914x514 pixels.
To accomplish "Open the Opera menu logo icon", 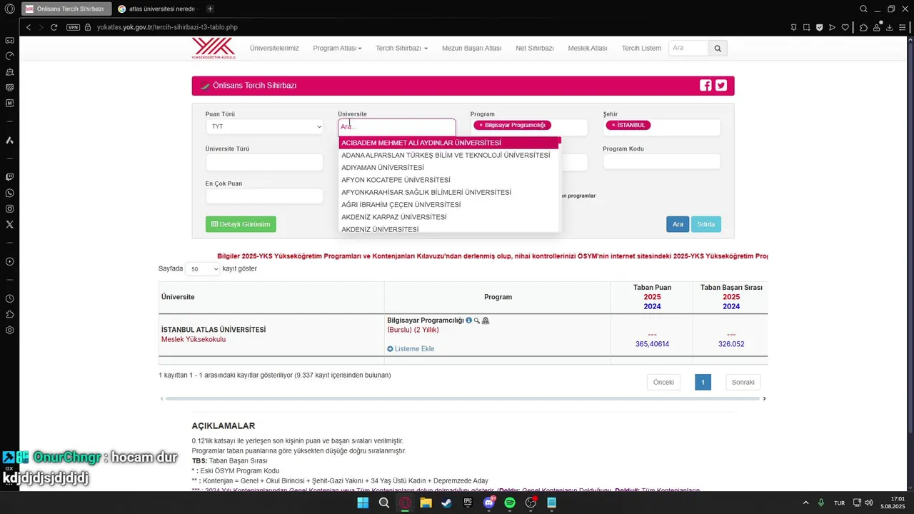I will (9, 9).
